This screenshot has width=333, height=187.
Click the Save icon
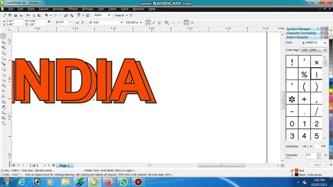16,15
